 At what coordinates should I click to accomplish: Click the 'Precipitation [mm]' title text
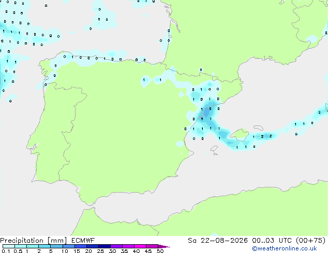tap(34, 241)
